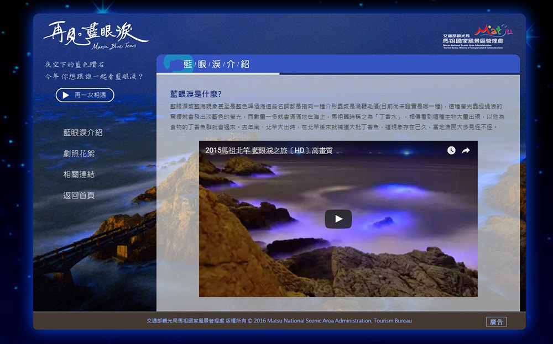Click the 藍眼淚介紹 section header title
Viewport: 553px width, 344px height.
[216, 65]
